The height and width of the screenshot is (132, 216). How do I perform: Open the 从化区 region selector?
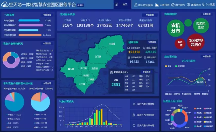pyautogui.click(x=80, y=5)
